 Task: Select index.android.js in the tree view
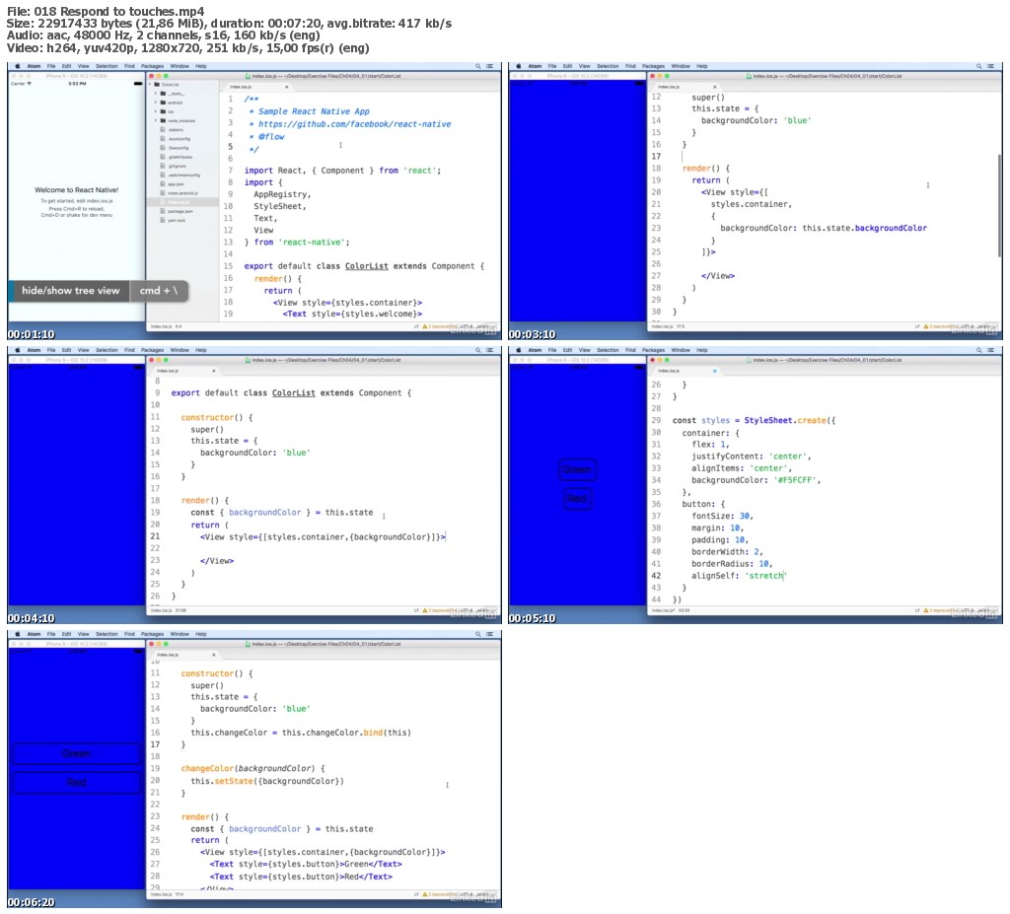(x=182, y=192)
